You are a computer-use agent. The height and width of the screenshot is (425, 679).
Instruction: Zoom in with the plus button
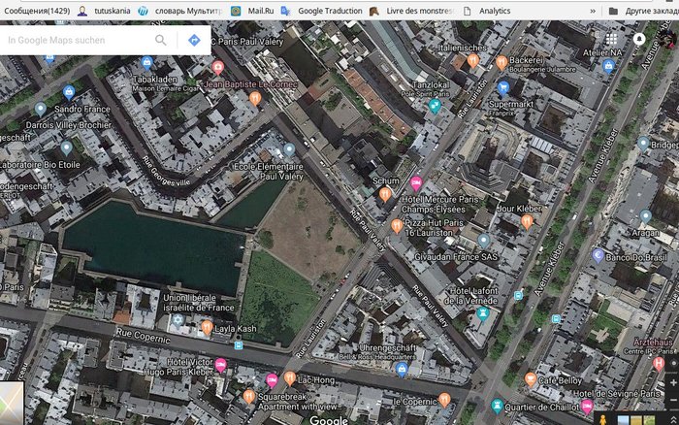pos(673,383)
